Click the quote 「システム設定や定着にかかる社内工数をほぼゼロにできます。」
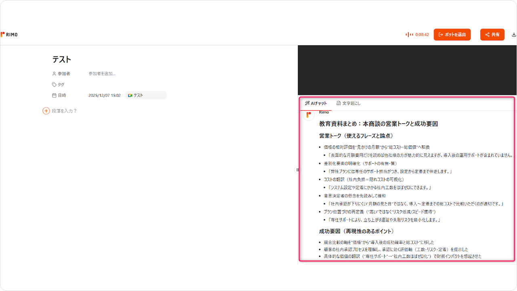 click(x=380, y=188)
